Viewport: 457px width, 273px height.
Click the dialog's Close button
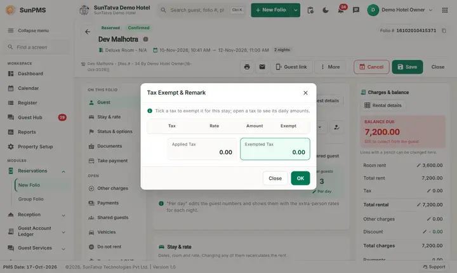click(275, 178)
